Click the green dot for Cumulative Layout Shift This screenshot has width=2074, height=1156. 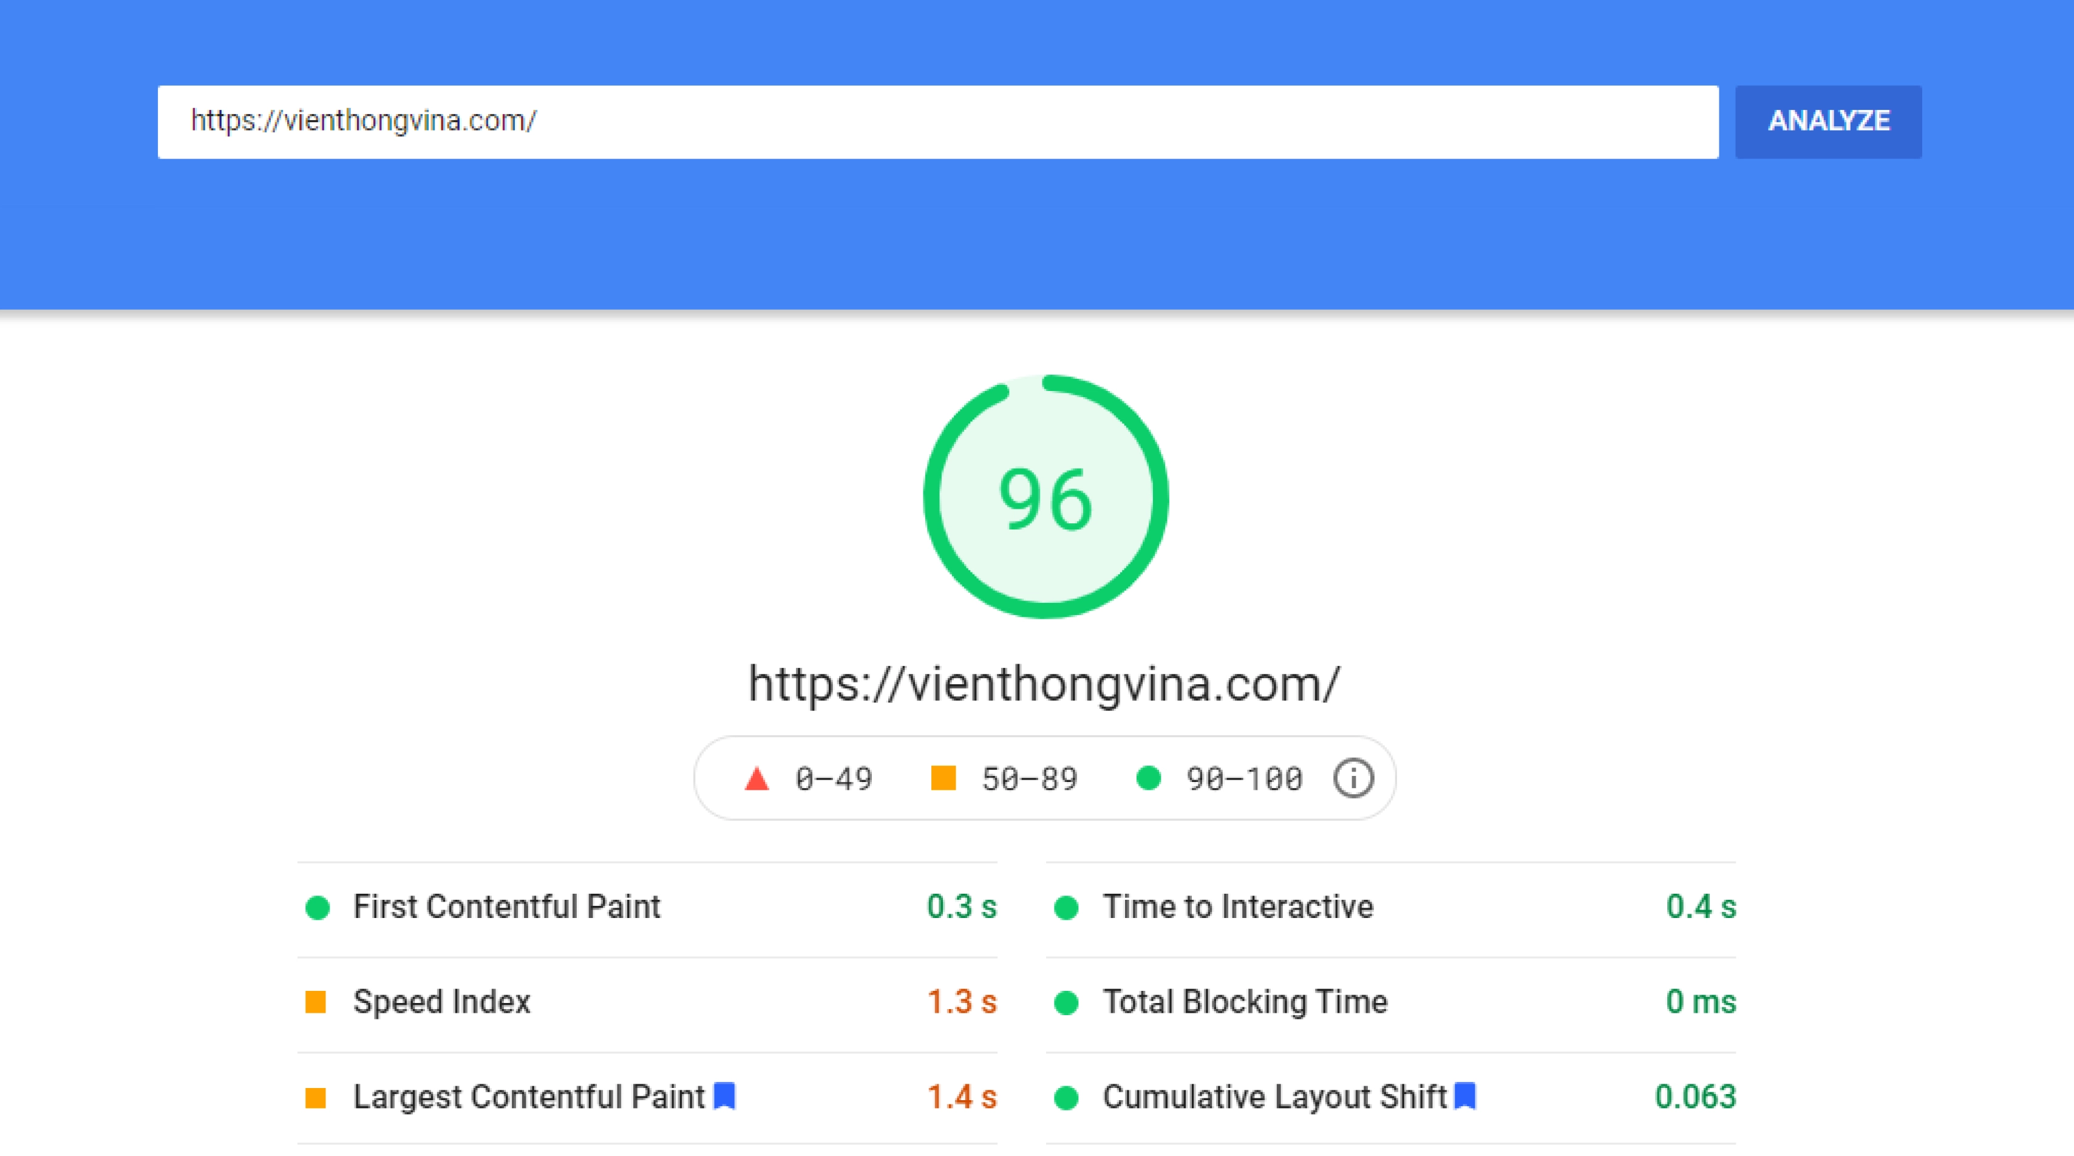(x=1067, y=1098)
